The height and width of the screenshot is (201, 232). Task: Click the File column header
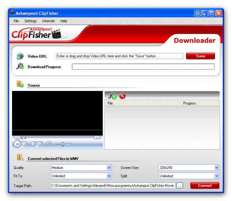[143, 103]
